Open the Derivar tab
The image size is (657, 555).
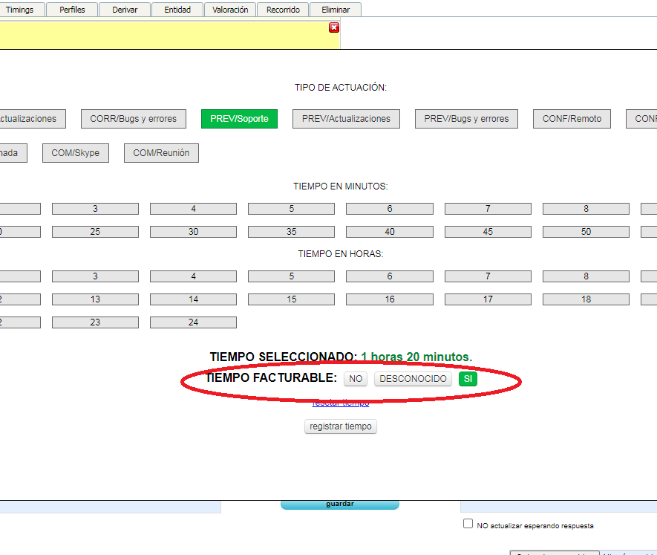125,10
